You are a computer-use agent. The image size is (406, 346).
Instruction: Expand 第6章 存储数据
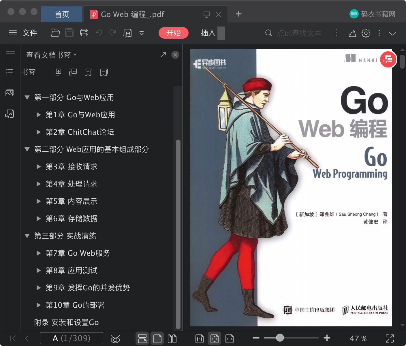click(x=38, y=219)
